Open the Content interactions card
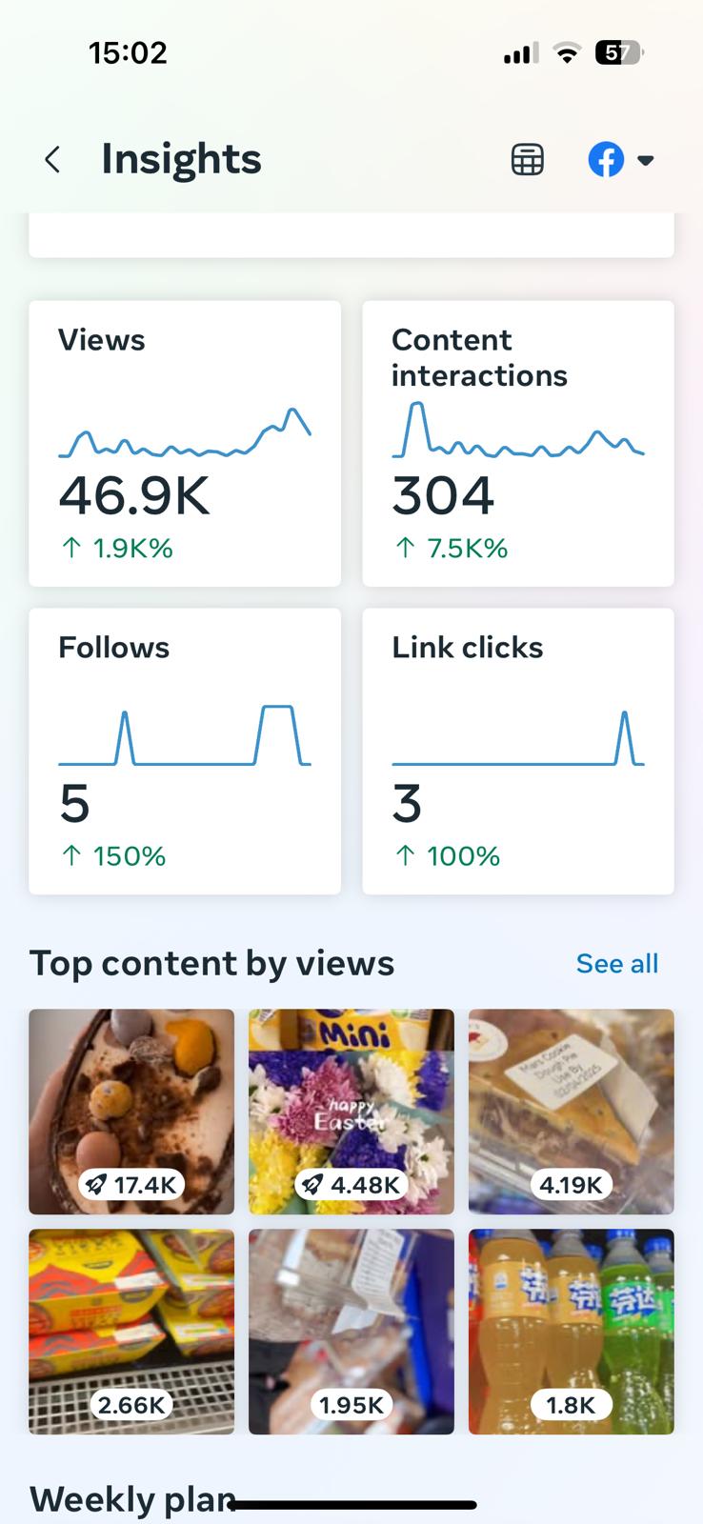Viewport: 703px width, 1524px height. tap(517, 443)
